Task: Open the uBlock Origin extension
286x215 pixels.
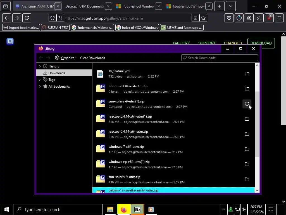Action: click(x=269, y=18)
